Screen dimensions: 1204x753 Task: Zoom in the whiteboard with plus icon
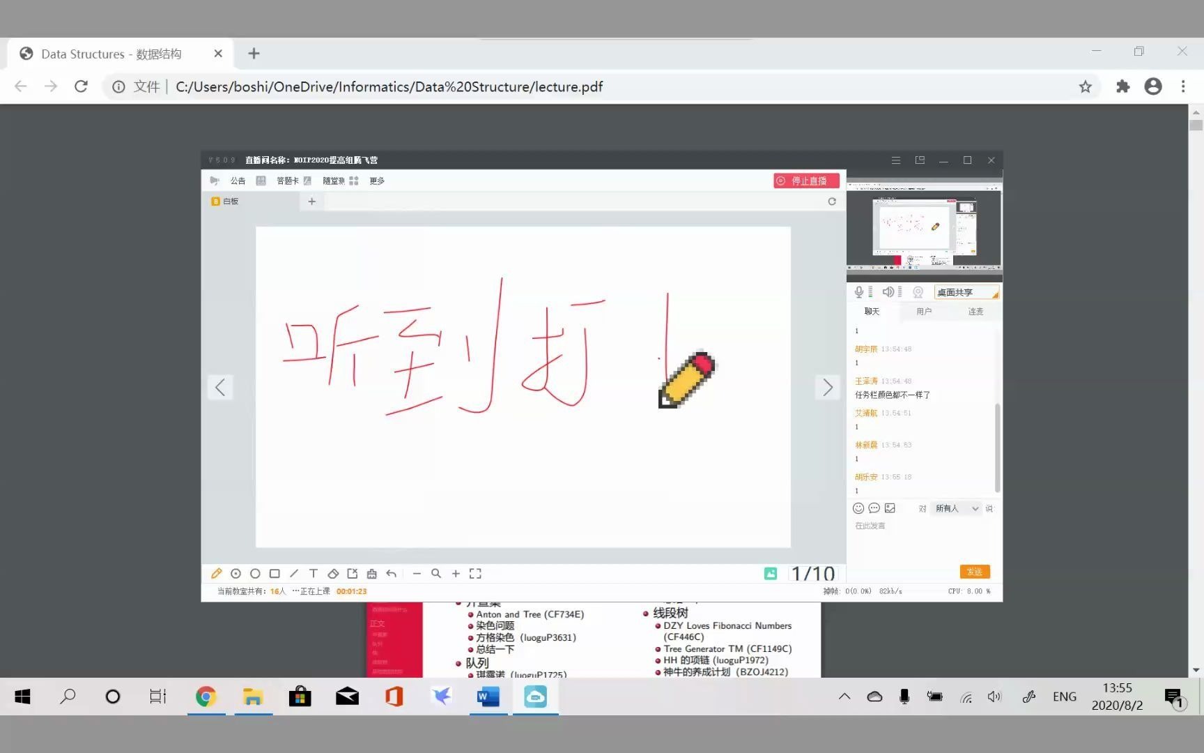point(456,573)
